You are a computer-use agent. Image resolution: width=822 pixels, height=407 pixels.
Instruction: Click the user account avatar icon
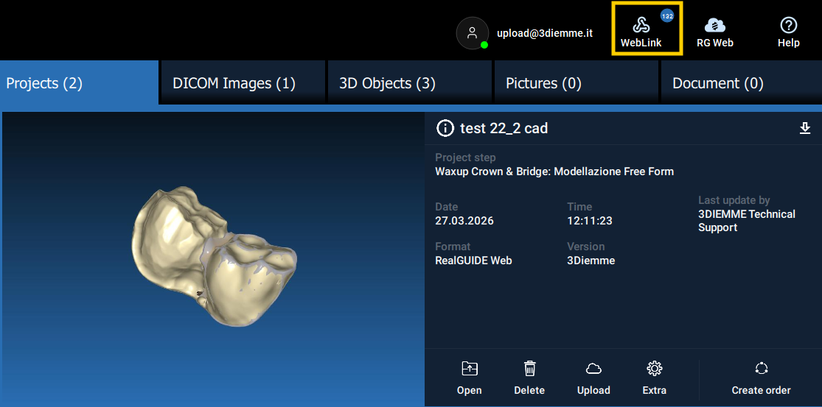473,33
